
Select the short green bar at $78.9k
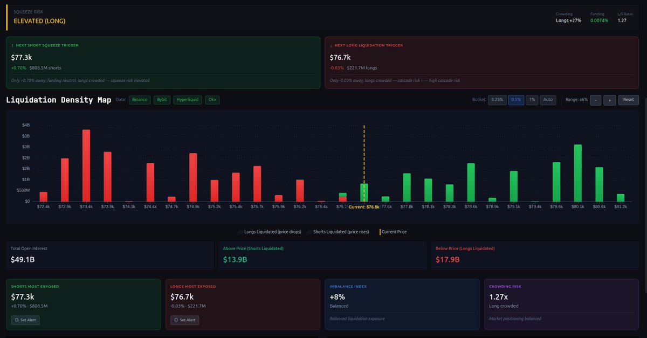[492, 199]
